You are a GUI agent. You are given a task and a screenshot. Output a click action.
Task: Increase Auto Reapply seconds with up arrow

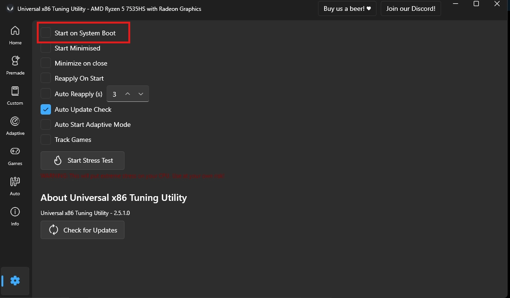128,94
